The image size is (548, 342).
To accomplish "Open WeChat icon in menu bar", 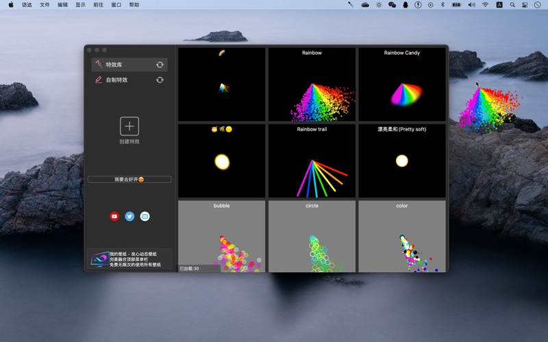I will click(392, 5).
